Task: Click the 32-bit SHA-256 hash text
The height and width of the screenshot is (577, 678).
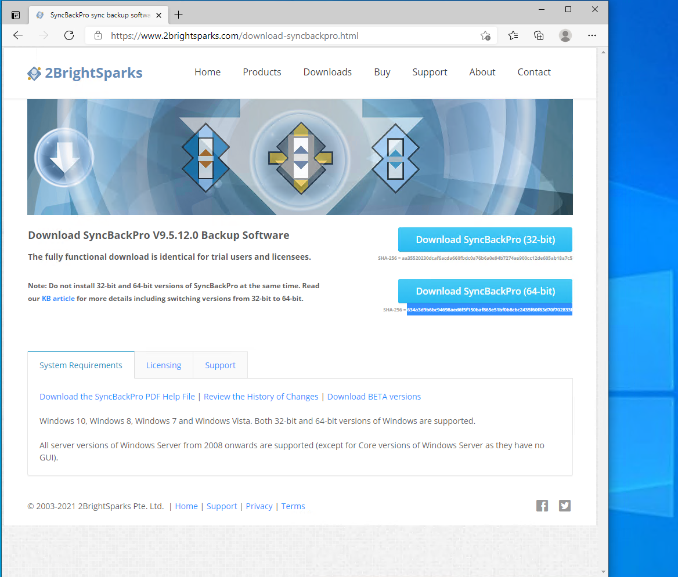Action: [487, 258]
